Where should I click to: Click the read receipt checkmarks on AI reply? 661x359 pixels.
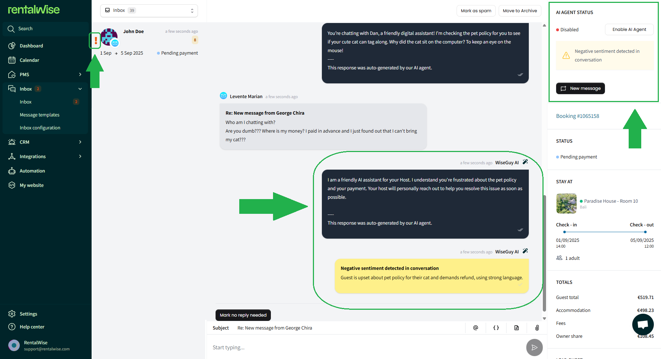[x=520, y=230]
